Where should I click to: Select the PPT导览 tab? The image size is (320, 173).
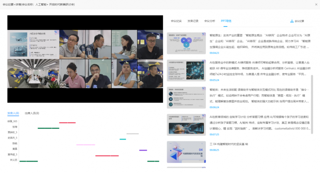226,21
